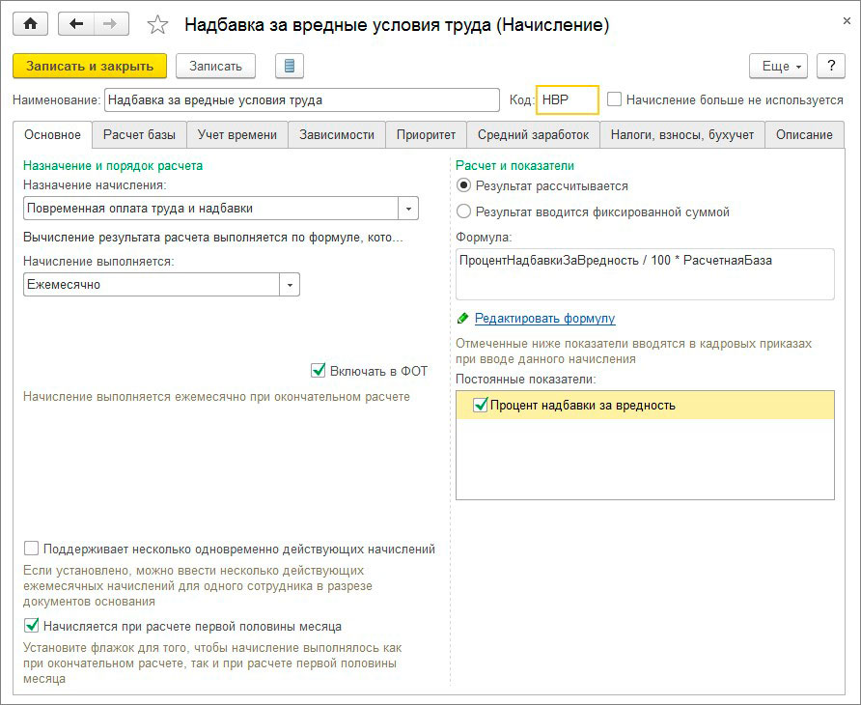The width and height of the screenshot is (861, 705).
Task: Uncheck 'Процент надбавки за вредность' indicator
Action: tap(480, 406)
